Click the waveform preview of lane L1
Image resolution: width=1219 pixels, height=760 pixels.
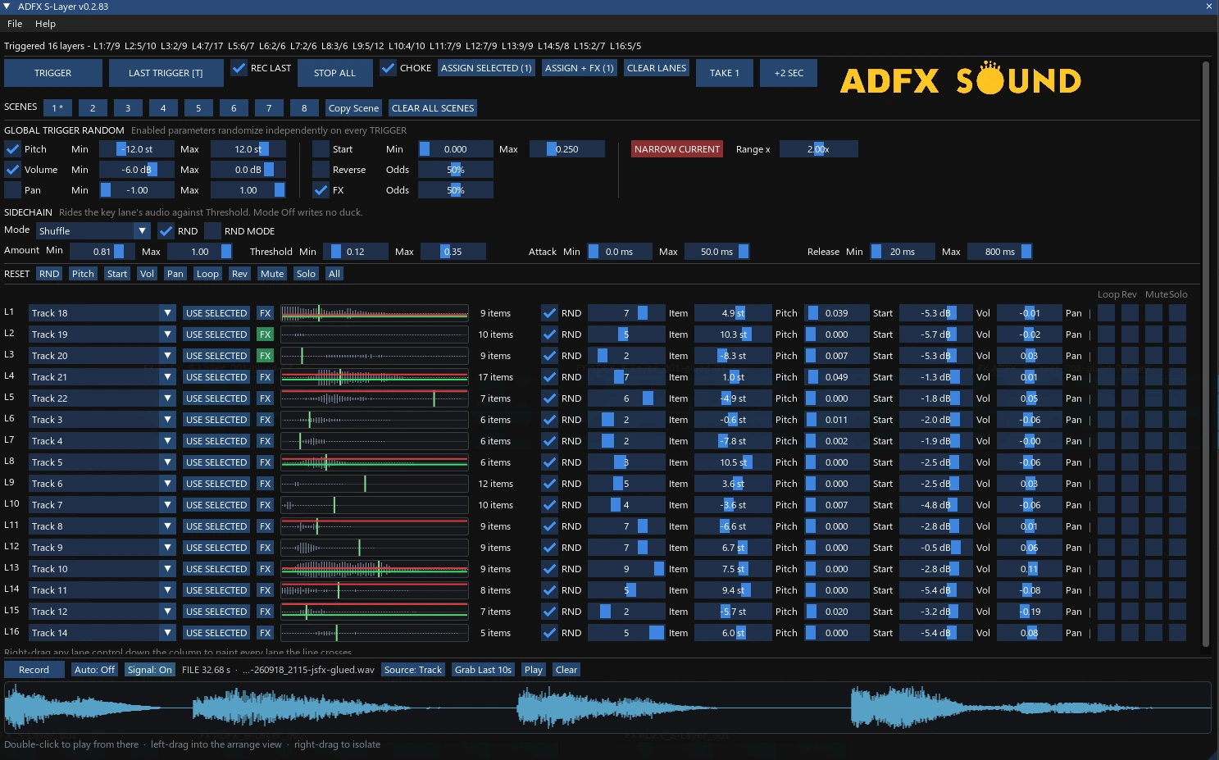(x=375, y=313)
